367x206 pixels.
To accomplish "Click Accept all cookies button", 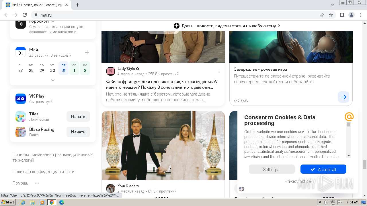I will coord(323,169).
